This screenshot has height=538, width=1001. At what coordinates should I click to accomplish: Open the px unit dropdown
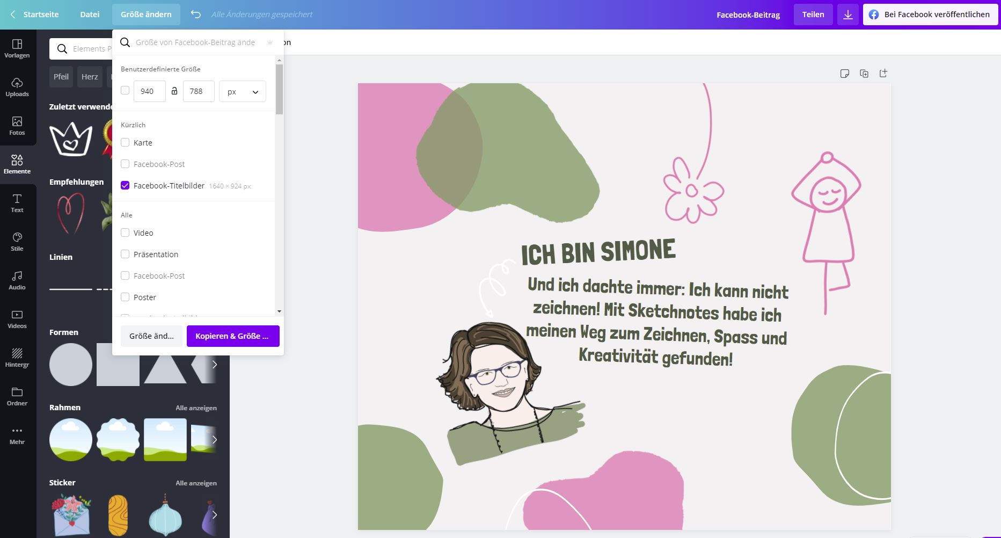(243, 92)
